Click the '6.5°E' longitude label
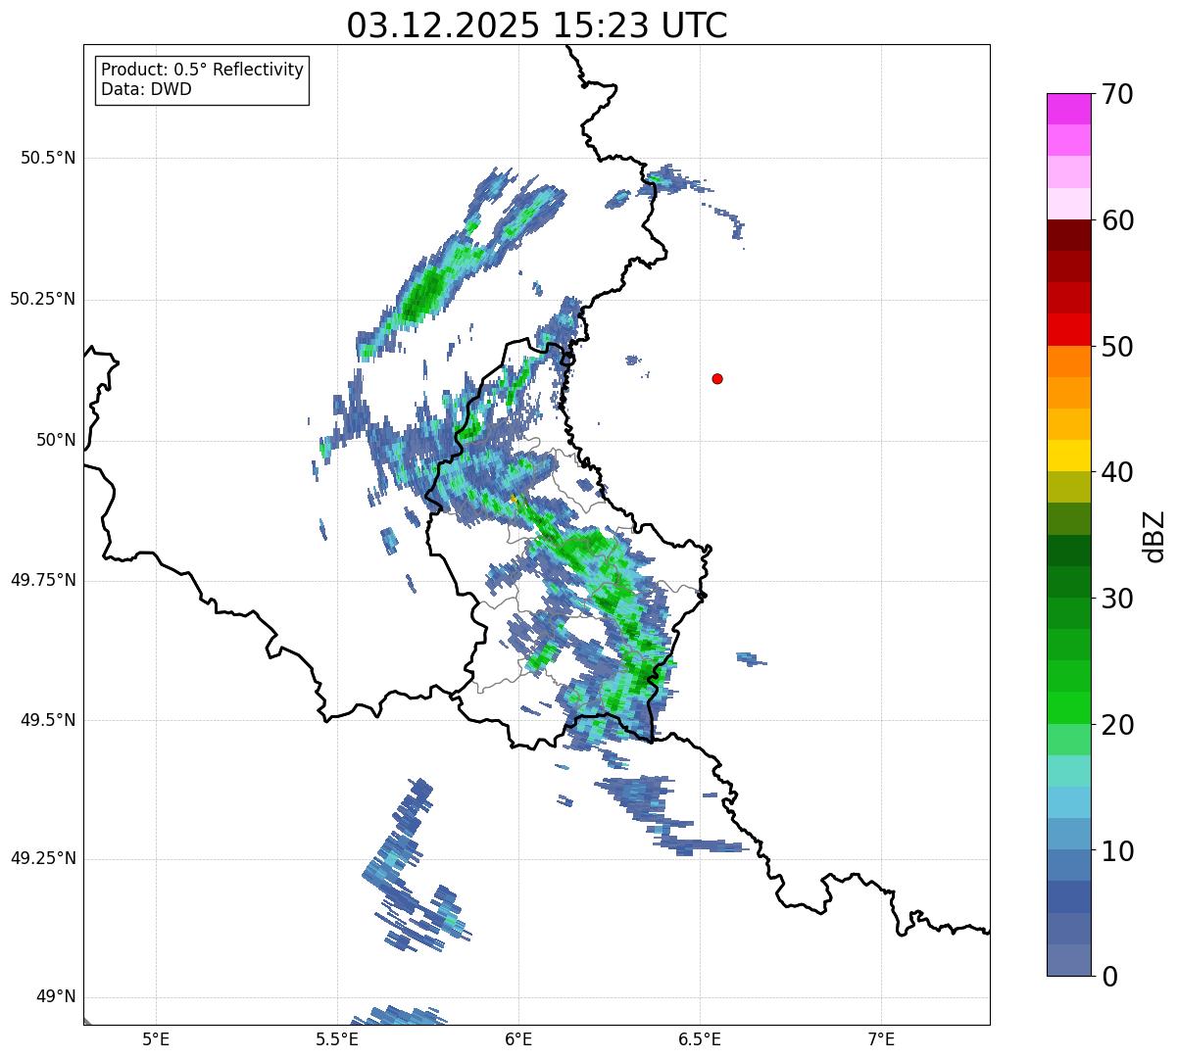1178x1059 pixels. [x=700, y=1039]
